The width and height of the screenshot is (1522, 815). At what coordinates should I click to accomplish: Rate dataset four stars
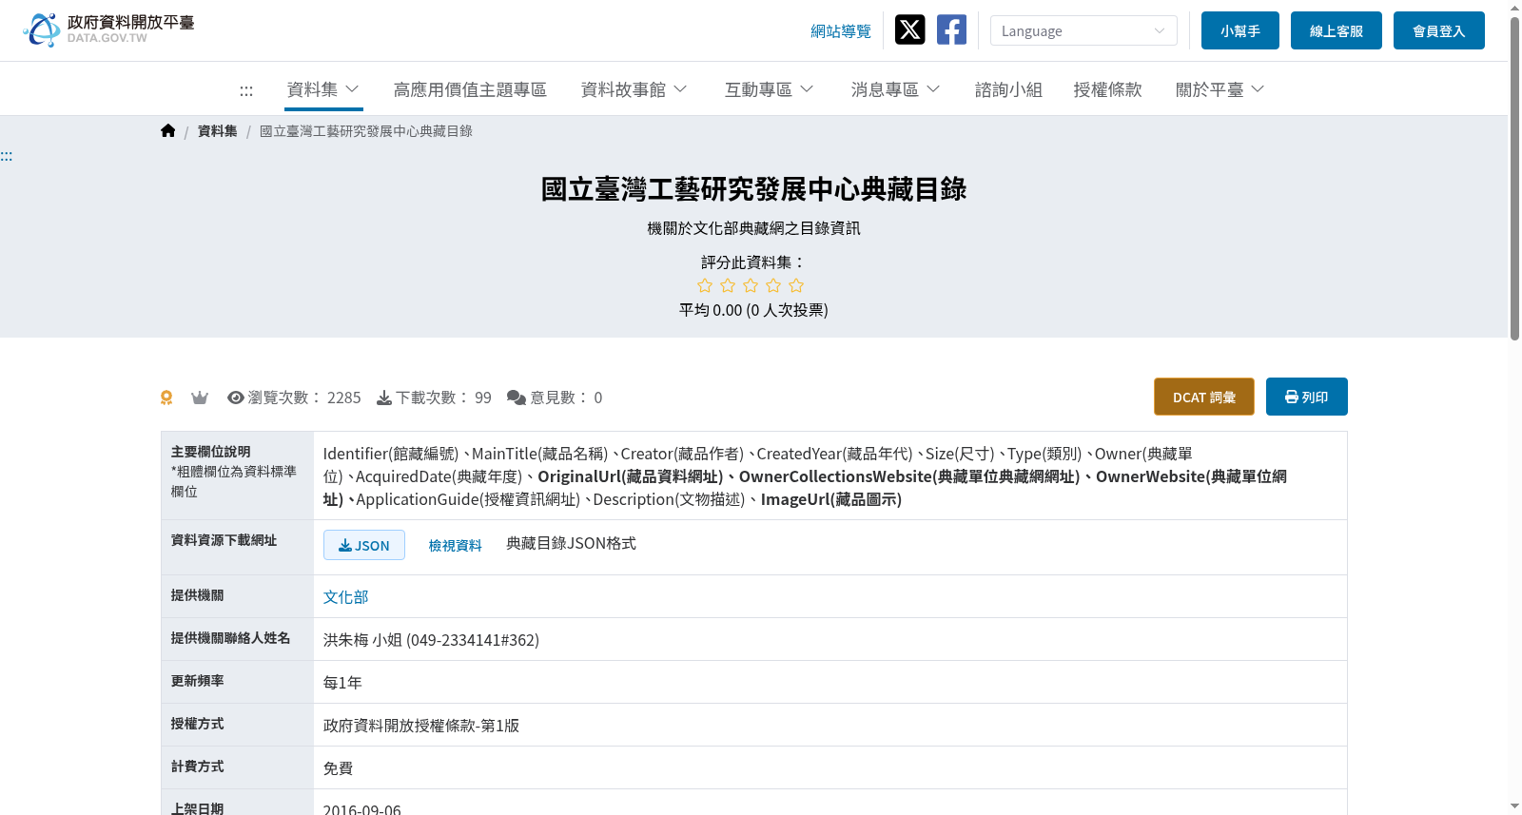773,285
